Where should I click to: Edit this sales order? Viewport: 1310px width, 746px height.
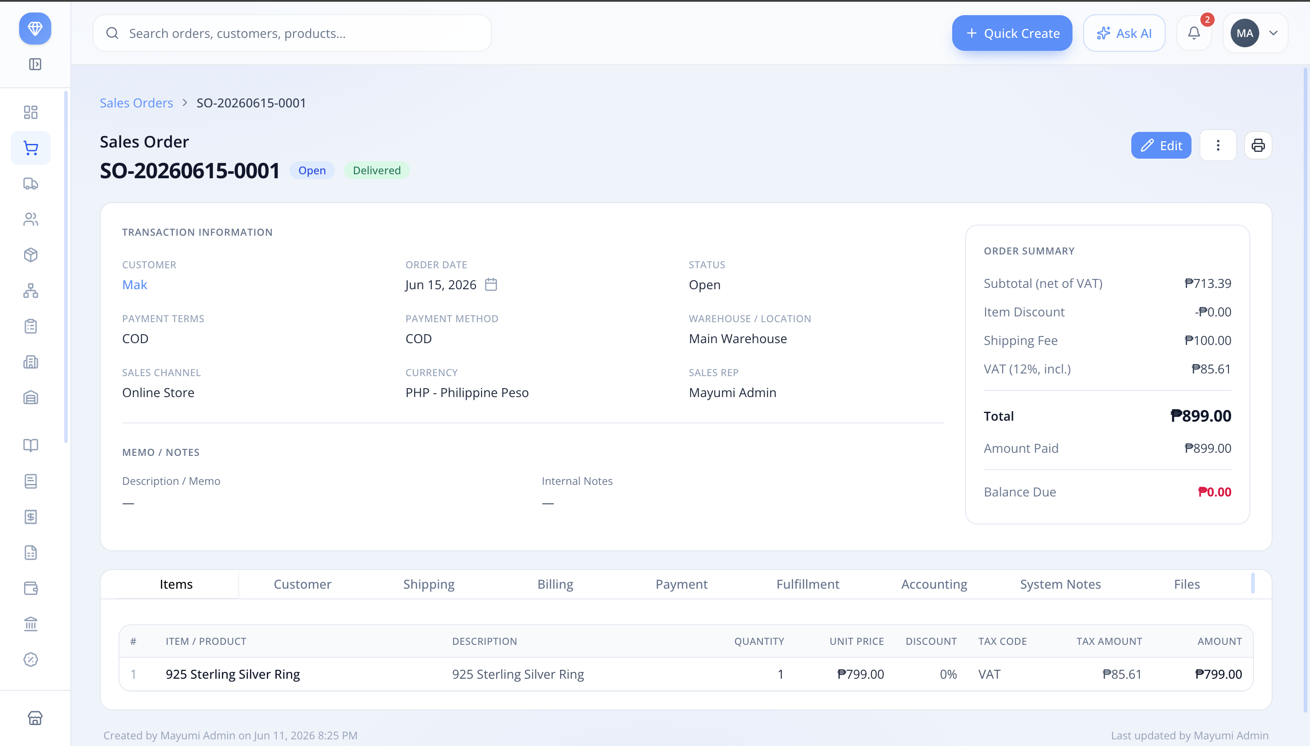click(1161, 146)
